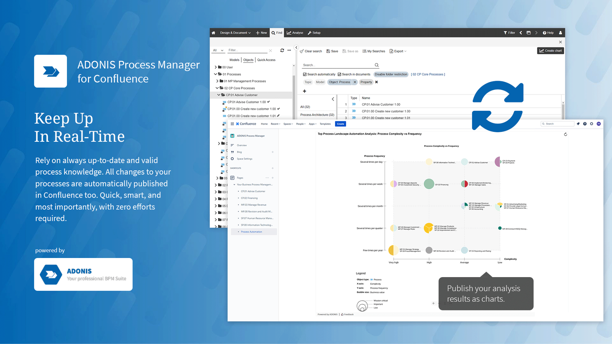Open the People dropdown in Confluence
This screenshot has height=344, width=612.
(x=301, y=124)
